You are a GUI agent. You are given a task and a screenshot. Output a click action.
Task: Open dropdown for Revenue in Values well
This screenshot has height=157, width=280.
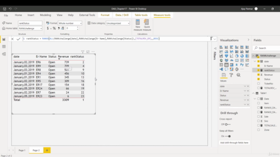245,100
